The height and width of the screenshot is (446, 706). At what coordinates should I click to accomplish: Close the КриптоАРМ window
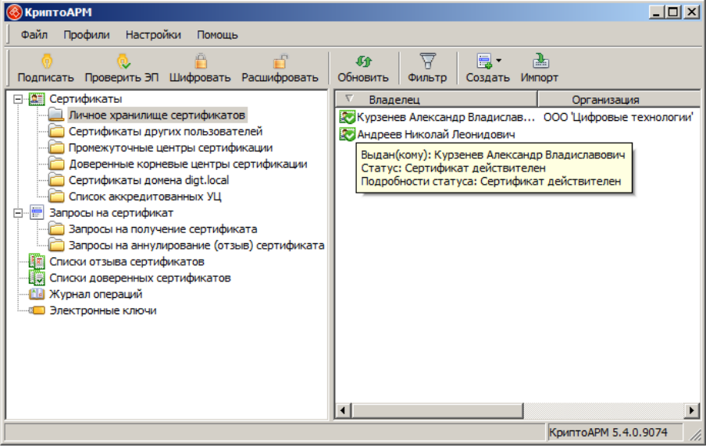[x=691, y=12]
